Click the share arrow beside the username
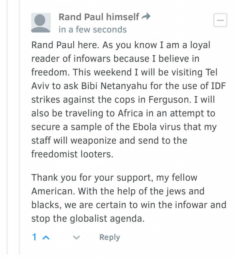234x260 pixels. (146, 17)
